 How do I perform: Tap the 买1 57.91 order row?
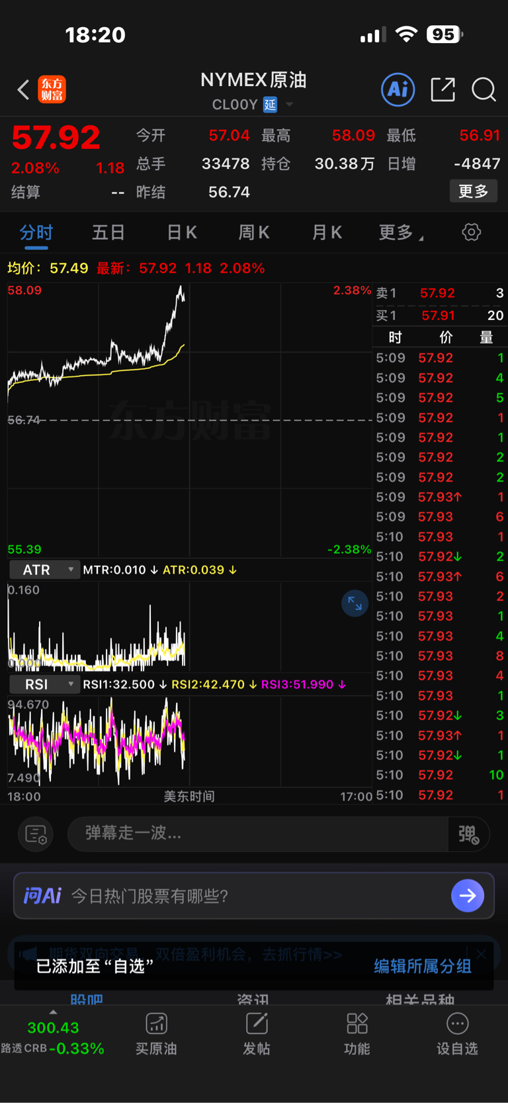tap(440, 315)
